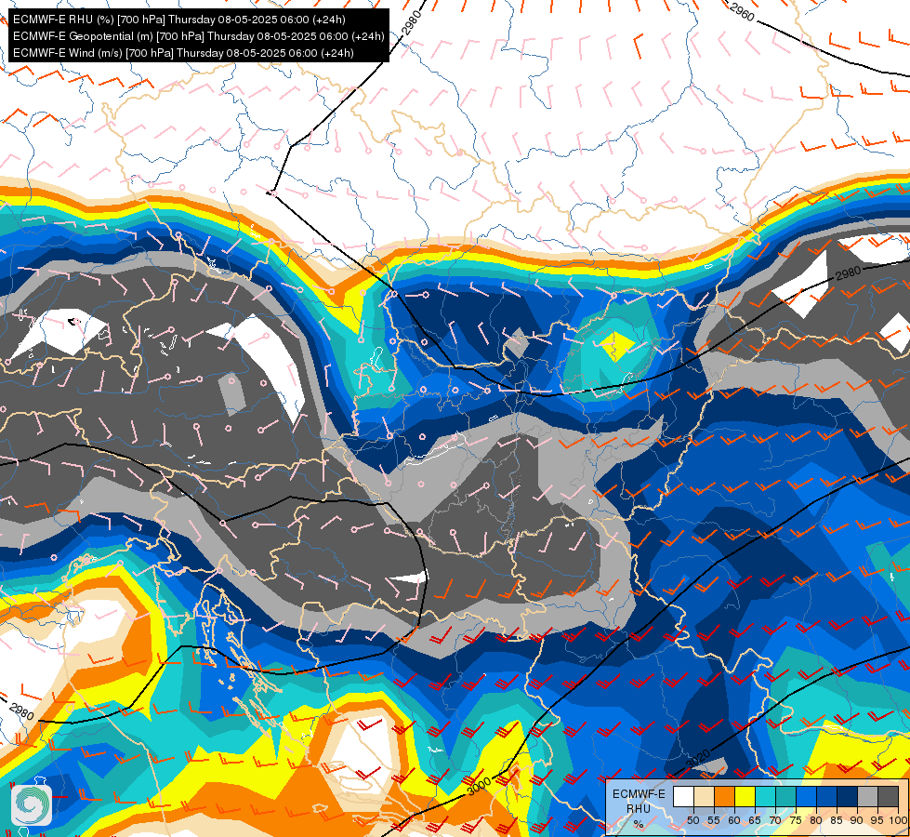Click the 3020 geopotential contour label
Screen dimensions: 910x837
[x=697, y=758]
